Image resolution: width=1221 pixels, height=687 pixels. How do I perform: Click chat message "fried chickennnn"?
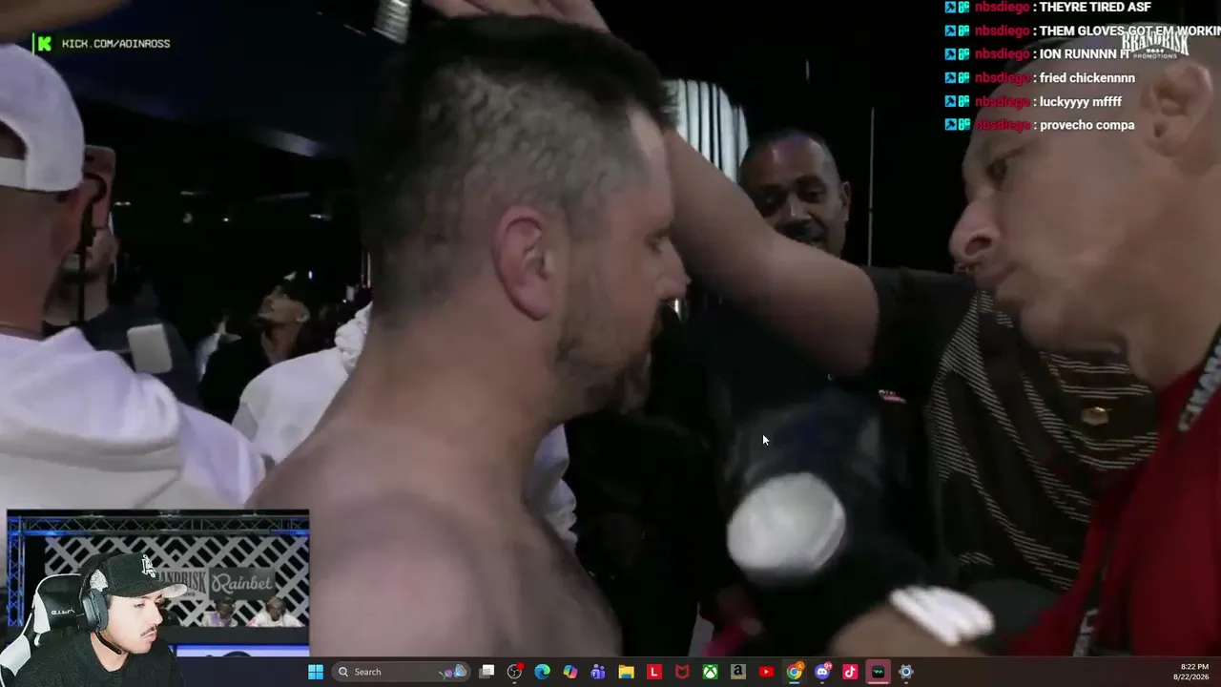click(1087, 78)
